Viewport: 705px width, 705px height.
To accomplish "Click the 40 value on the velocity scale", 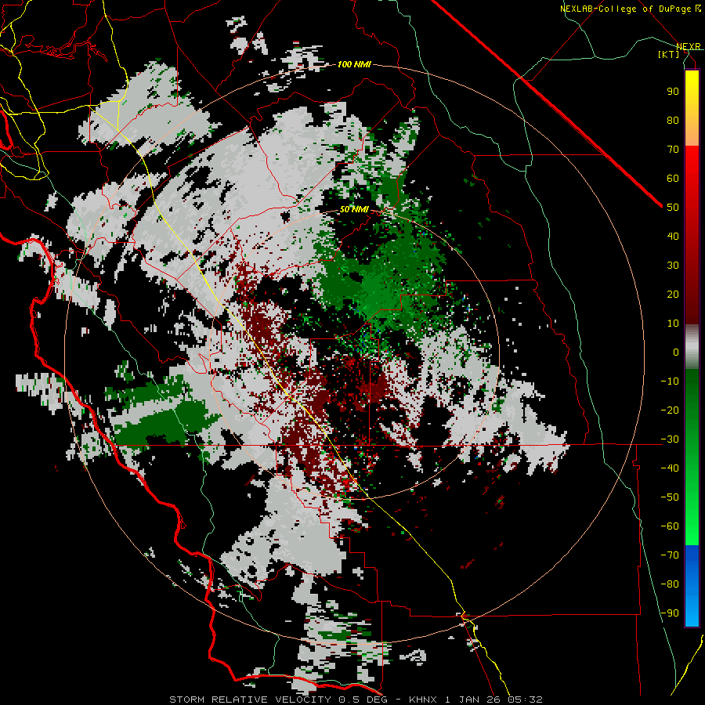I will 673,236.
